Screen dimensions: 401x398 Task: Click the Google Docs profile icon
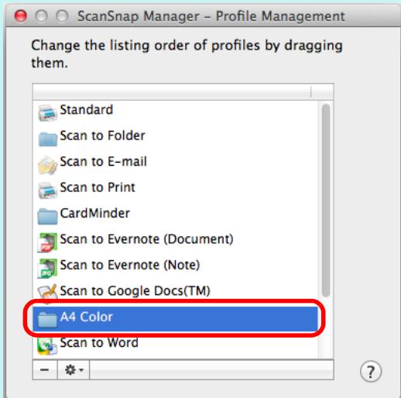coord(47,293)
